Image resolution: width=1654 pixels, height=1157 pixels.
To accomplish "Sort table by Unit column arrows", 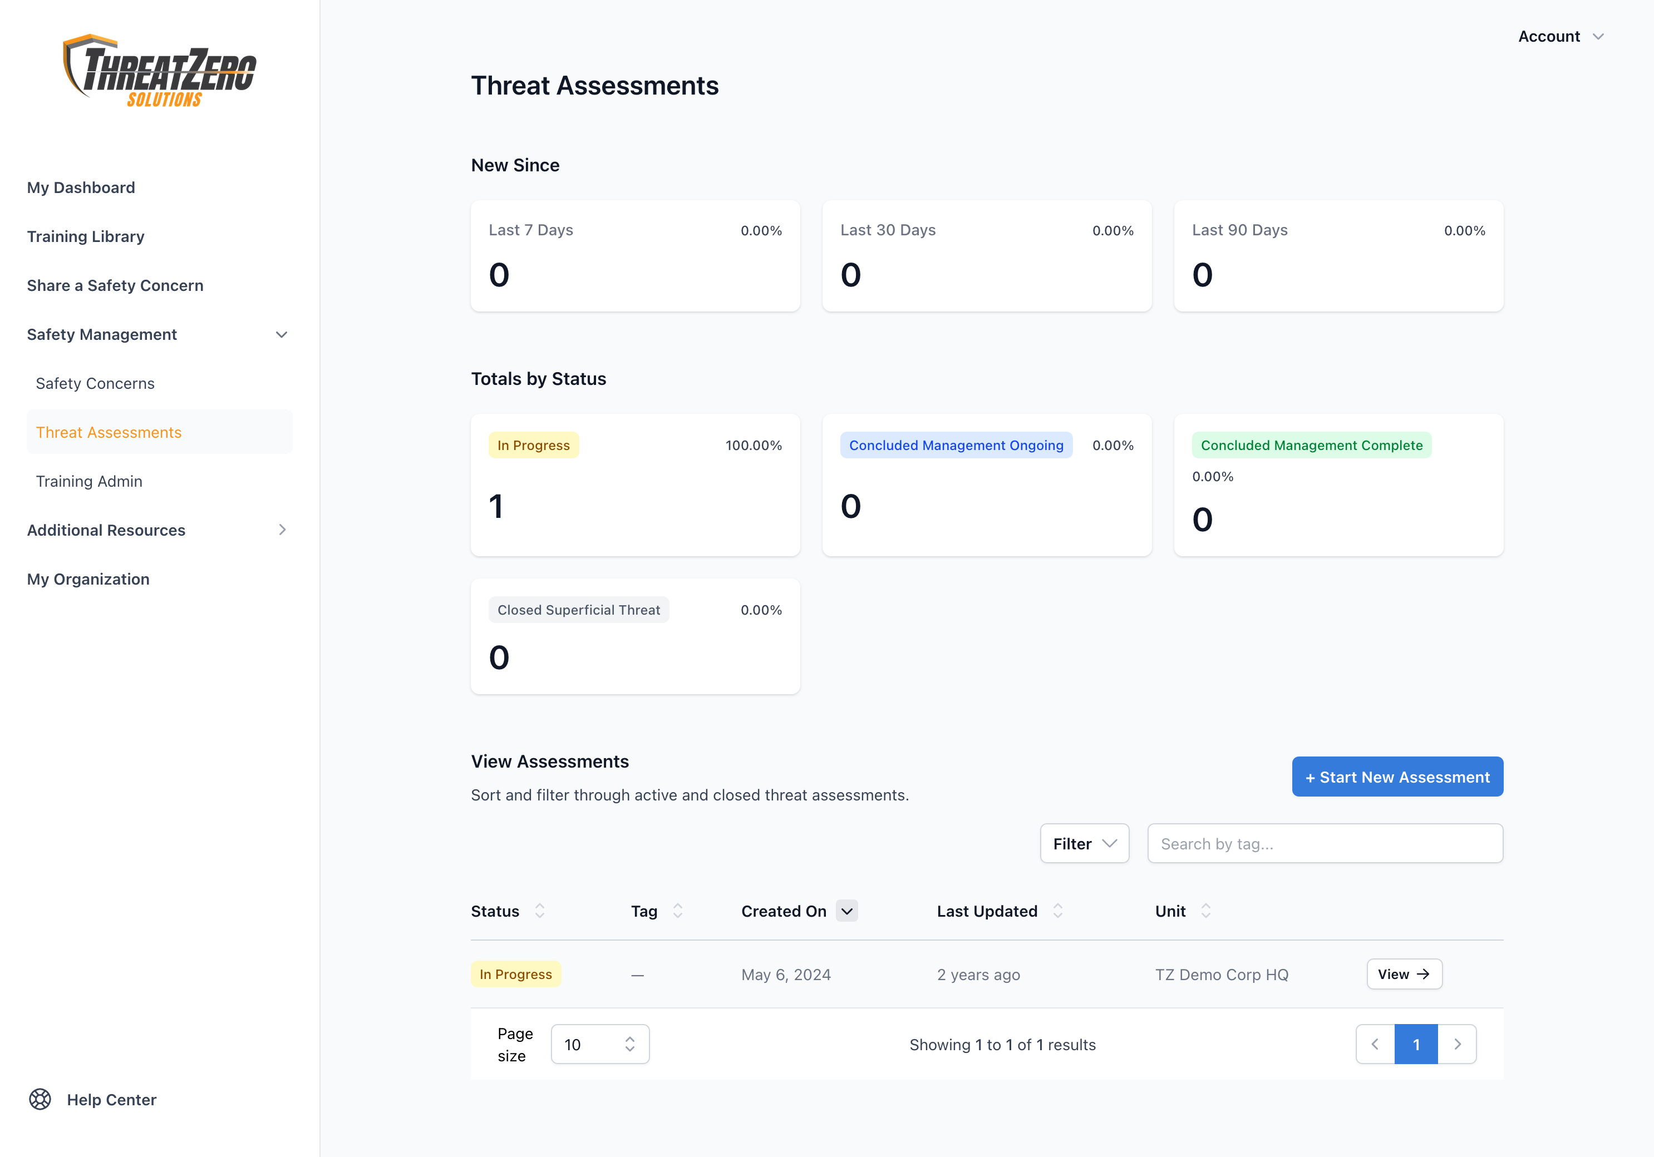I will tap(1205, 911).
